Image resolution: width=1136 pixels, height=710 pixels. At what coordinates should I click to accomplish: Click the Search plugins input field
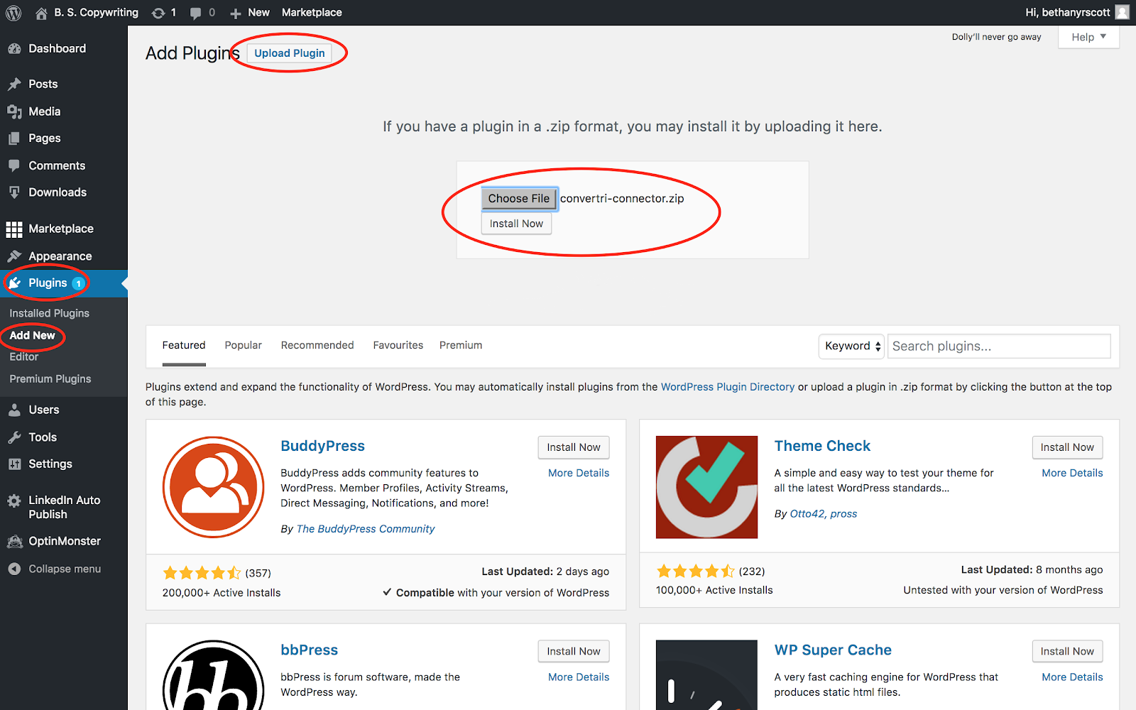999,346
